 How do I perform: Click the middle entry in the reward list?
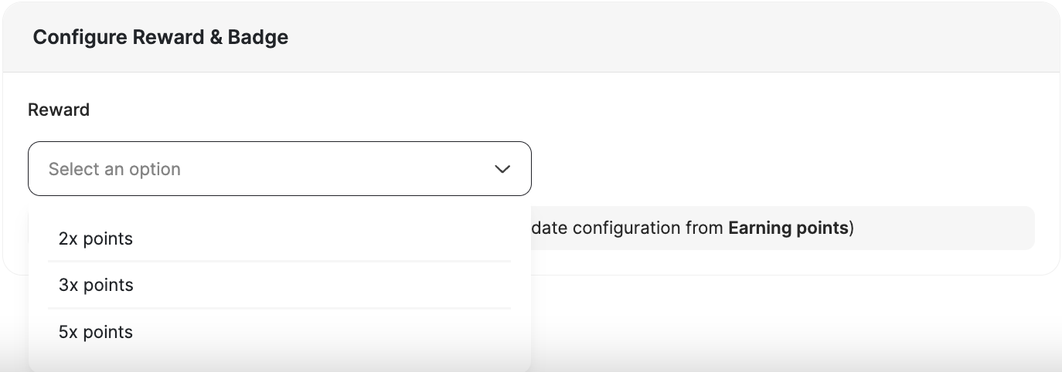click(x=96, y=286)
